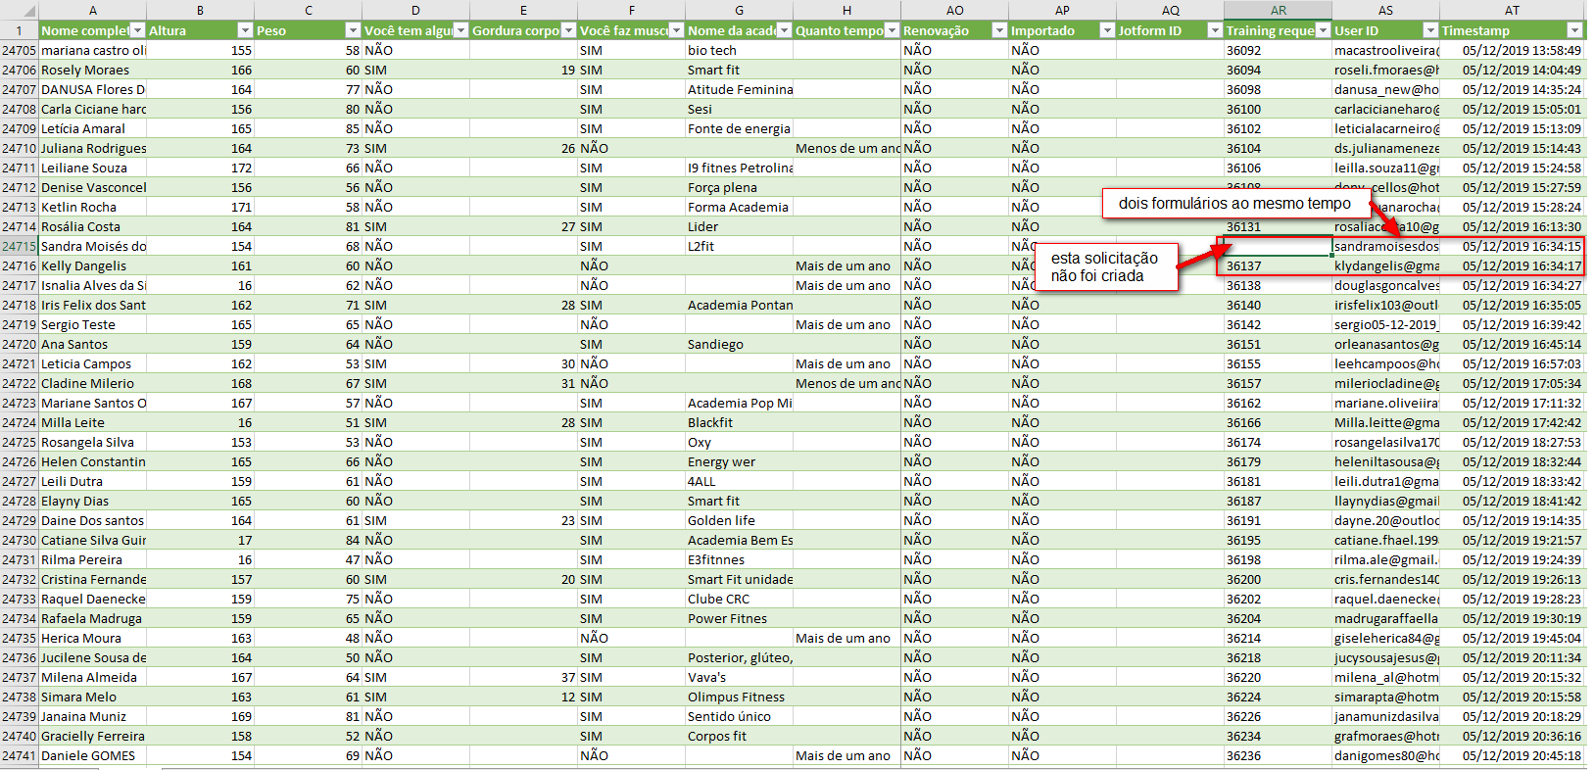The height and width of the screenshot is (770, 1595).
Task: Select column B header
Action: [201, 10]
